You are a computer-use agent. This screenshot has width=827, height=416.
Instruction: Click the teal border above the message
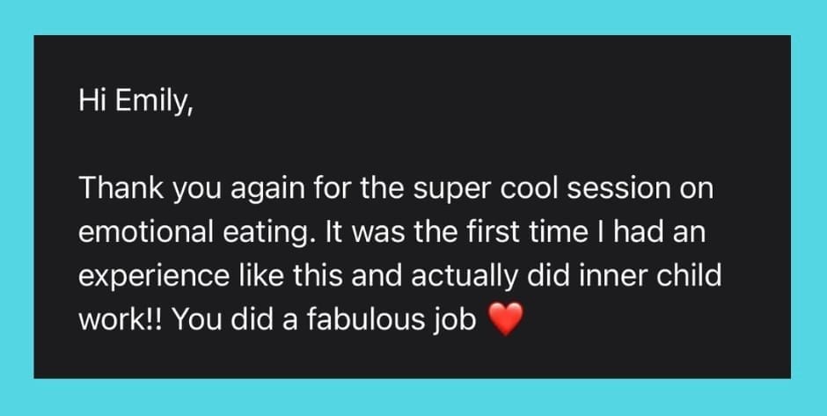point(413,18)
